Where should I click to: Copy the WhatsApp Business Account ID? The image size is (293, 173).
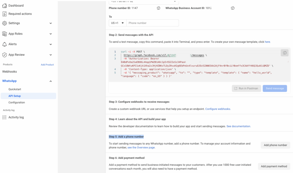(x=233, y=8)
